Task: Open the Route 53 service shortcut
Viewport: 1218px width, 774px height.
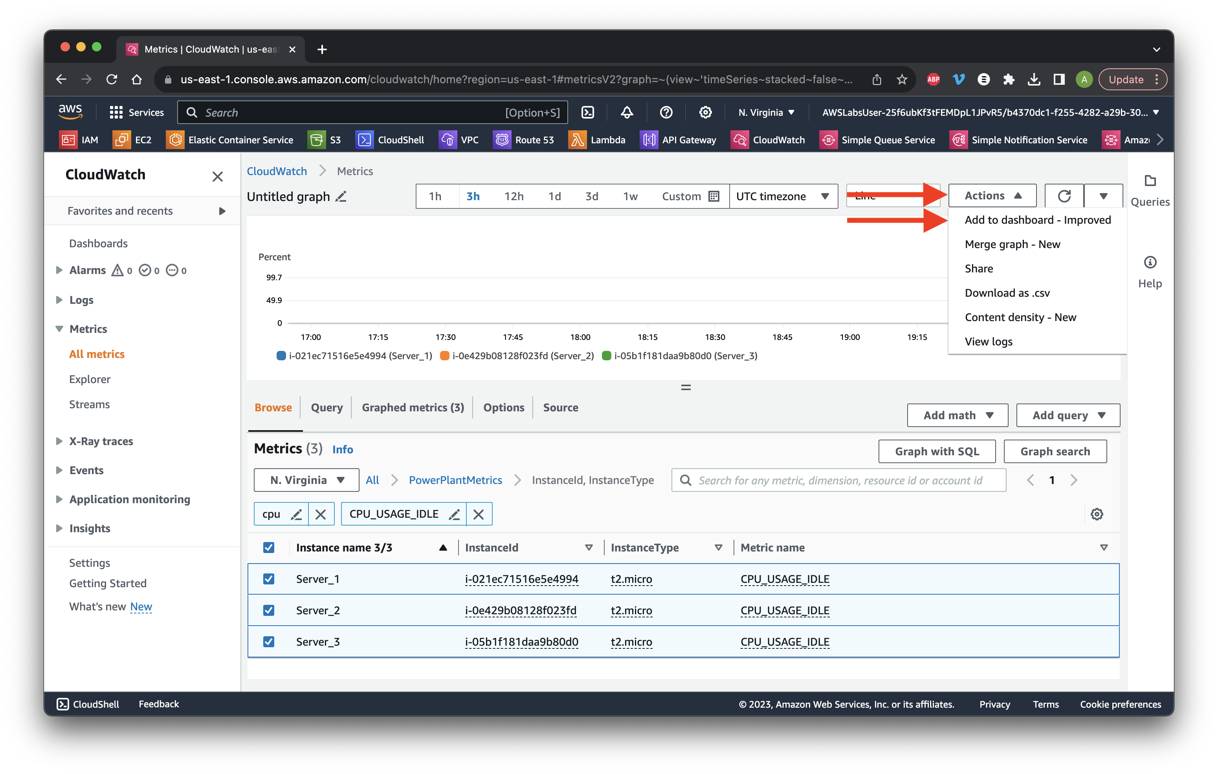Action: pos(523,140)
